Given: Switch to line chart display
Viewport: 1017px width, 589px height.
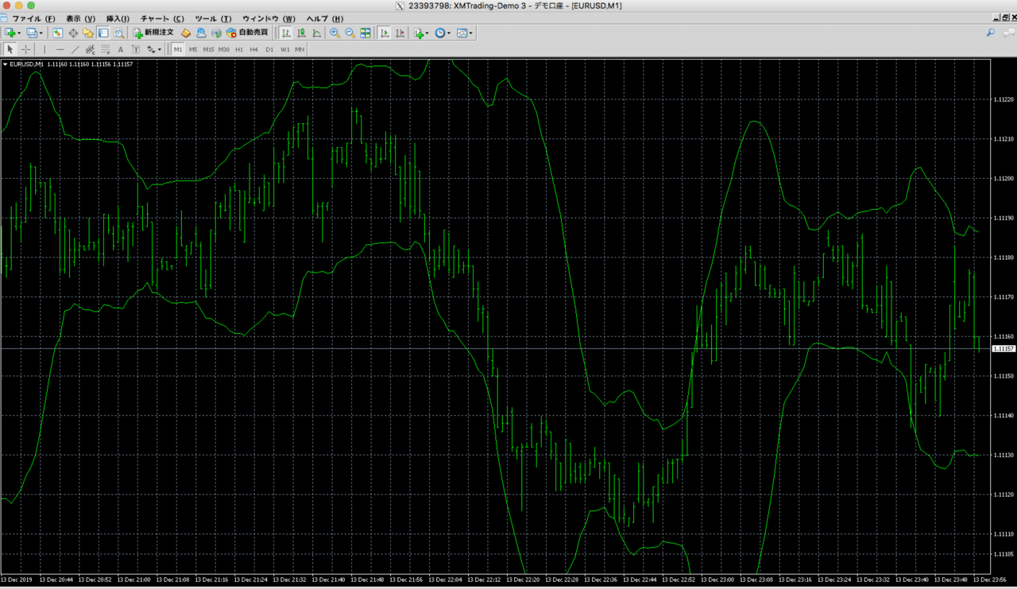Looking at the screenshot, I should click(x=317, y=33).
